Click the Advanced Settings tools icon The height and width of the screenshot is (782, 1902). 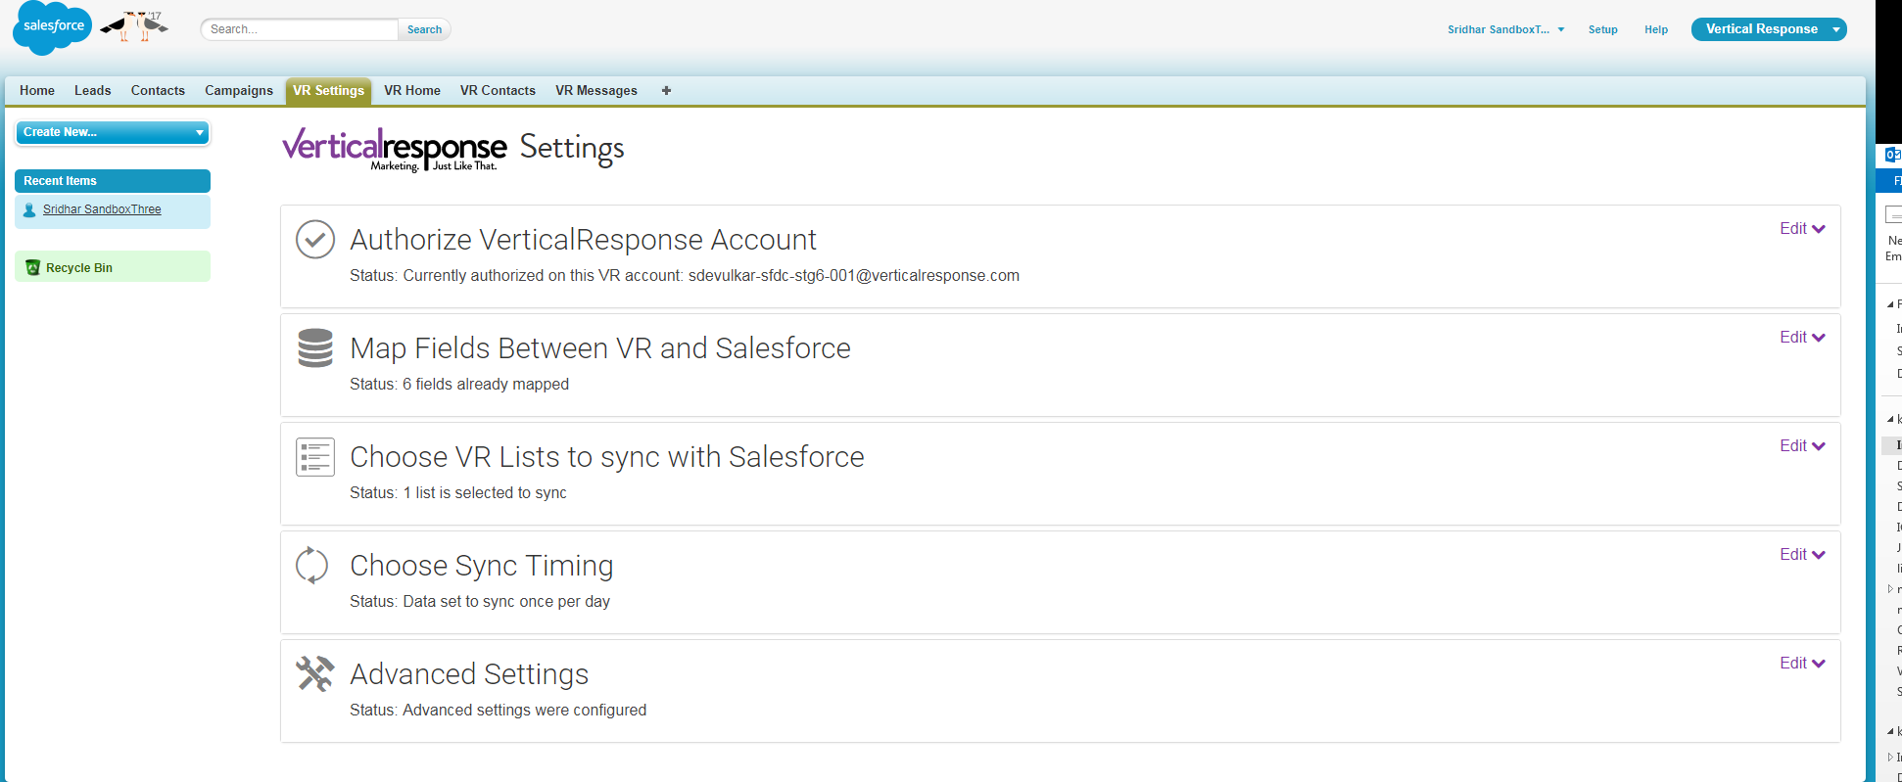315,673
